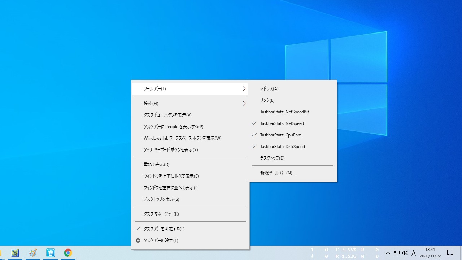The height and width of the screenshot is (260, 462).
Task: Open the recycle bin app on taskbar
Action: [51, 253]
